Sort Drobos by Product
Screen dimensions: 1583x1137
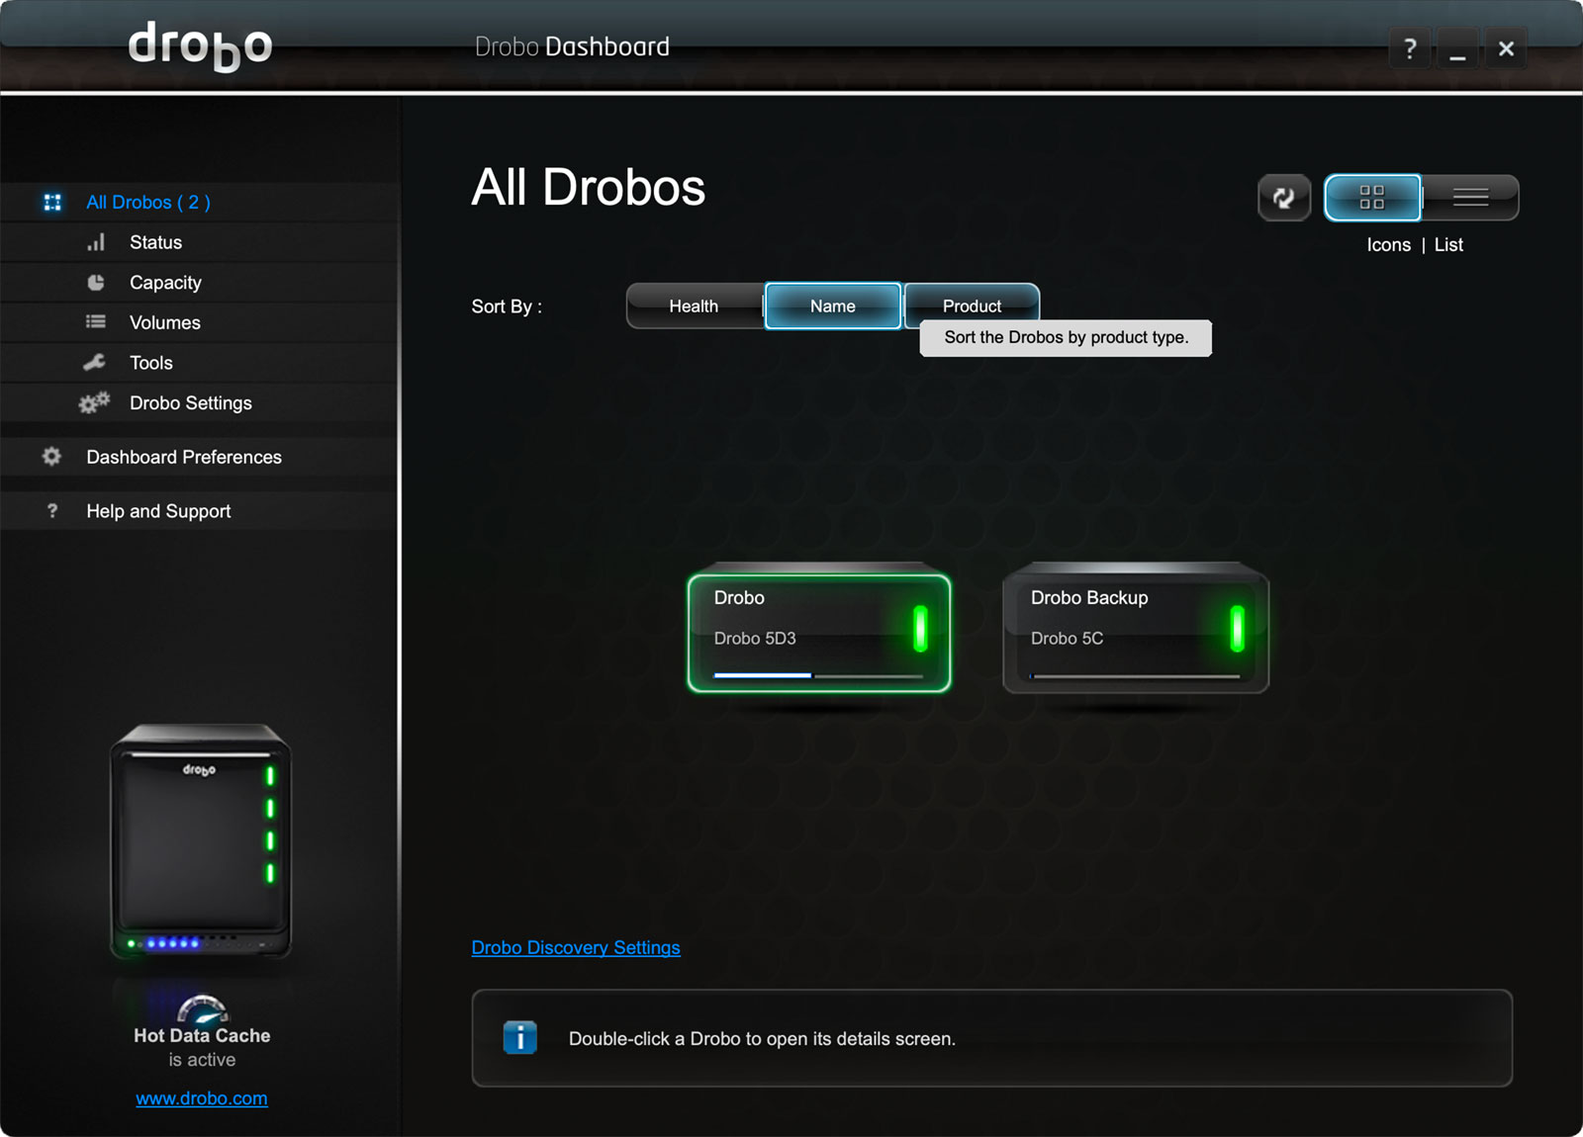click(972, 306)
